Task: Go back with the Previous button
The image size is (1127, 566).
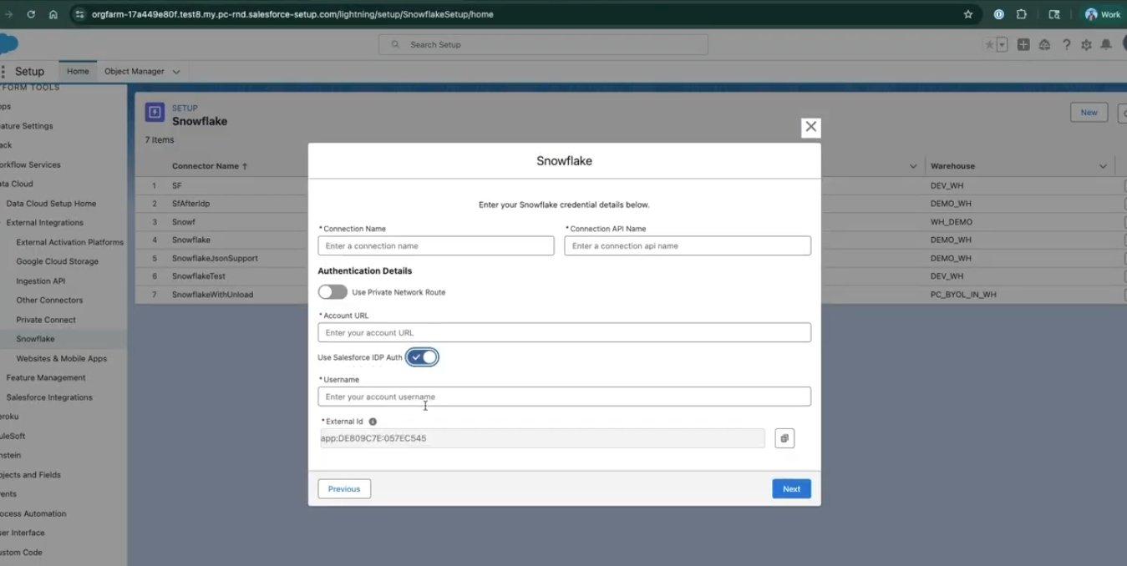Action: click(x=344, y=489)
